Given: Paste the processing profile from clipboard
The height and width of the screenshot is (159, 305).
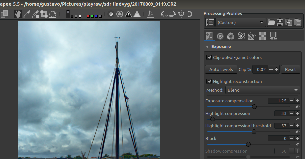Looking at the screenshot, I should [297, 23].
